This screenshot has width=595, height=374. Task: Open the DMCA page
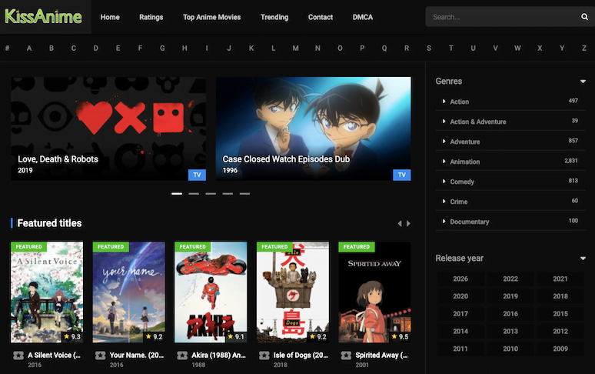pos(363,17)
